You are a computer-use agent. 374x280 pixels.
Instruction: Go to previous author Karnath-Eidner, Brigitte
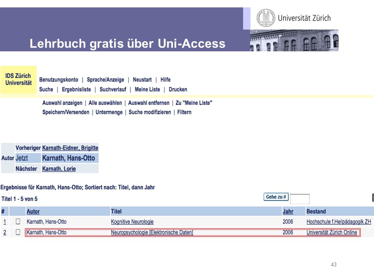pyautogui.click(x=70, y=148)
